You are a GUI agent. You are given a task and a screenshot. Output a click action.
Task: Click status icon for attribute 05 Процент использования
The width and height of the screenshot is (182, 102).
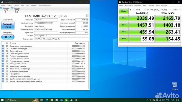pos(3,56)
